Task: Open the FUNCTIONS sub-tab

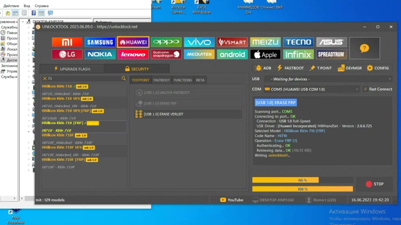Action: pos(183,80)
